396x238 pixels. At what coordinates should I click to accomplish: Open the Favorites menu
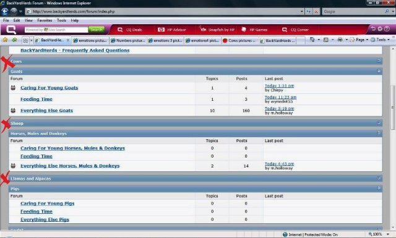(x=45, y=20)
